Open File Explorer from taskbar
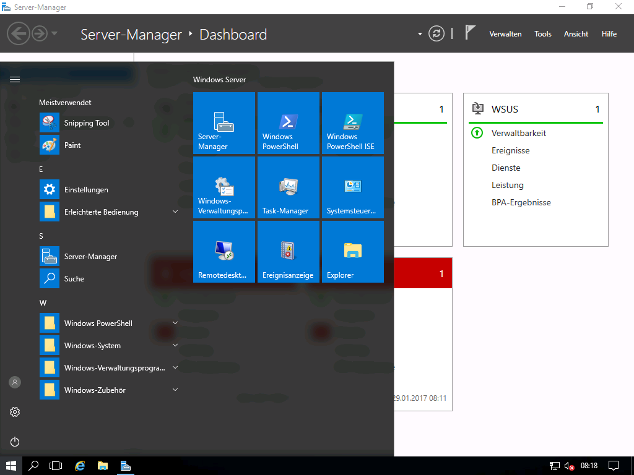634x475 pixels. coord(103,466)
